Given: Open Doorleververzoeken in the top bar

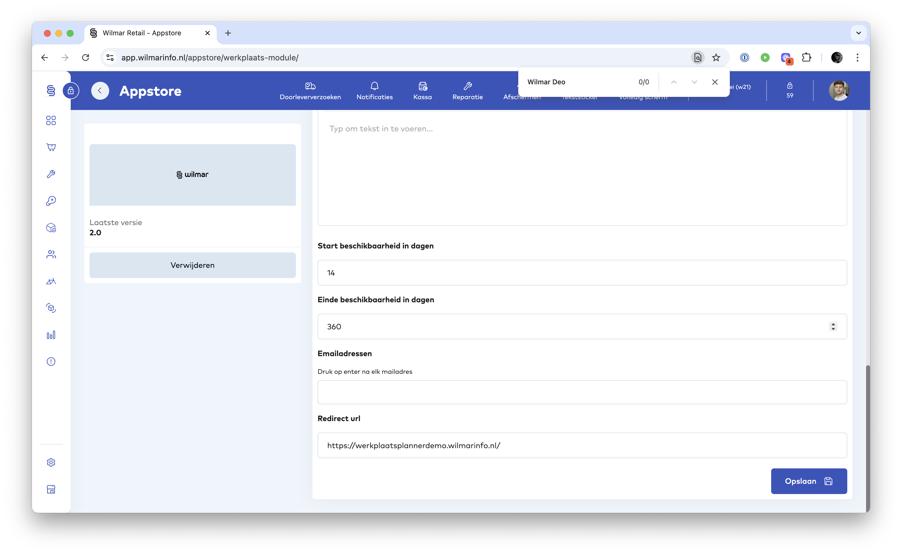Looking at the screenshot, I should 310,91.
